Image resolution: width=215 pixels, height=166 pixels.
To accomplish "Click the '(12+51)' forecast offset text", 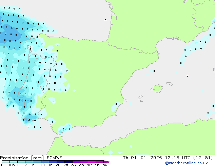I will (x=203, y=158).
